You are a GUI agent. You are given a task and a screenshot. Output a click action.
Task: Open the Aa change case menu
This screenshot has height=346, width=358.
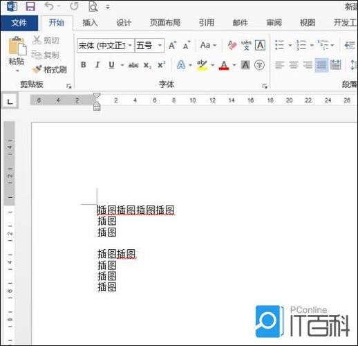(208, 45)
